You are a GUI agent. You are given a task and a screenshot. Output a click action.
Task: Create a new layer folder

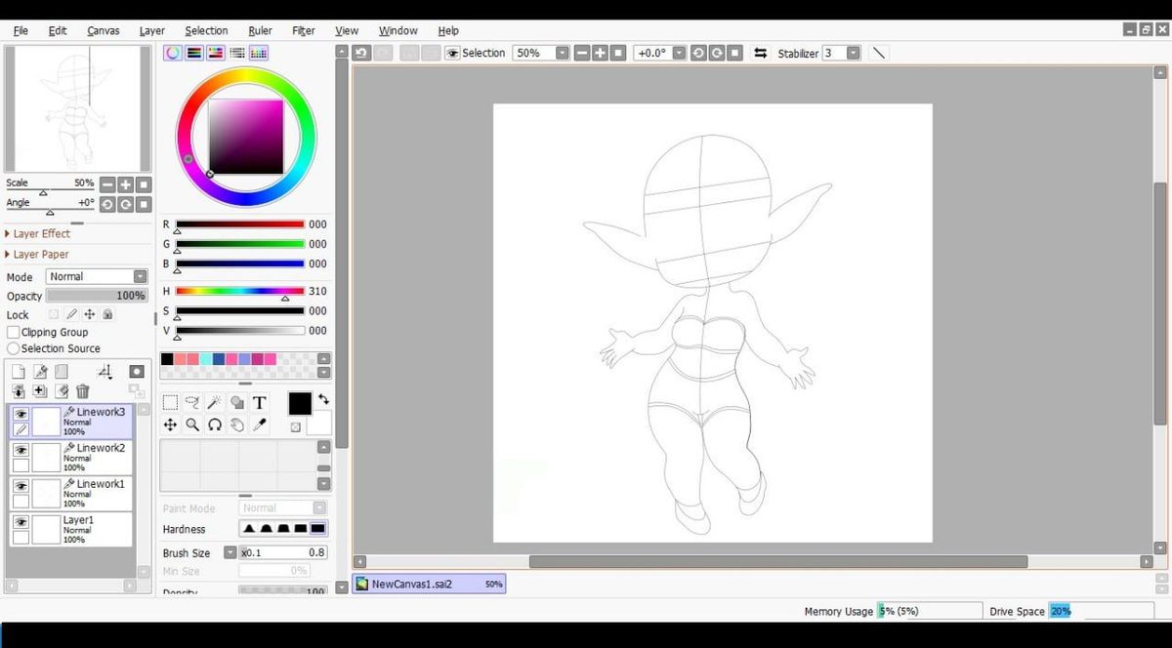[61, 372]
